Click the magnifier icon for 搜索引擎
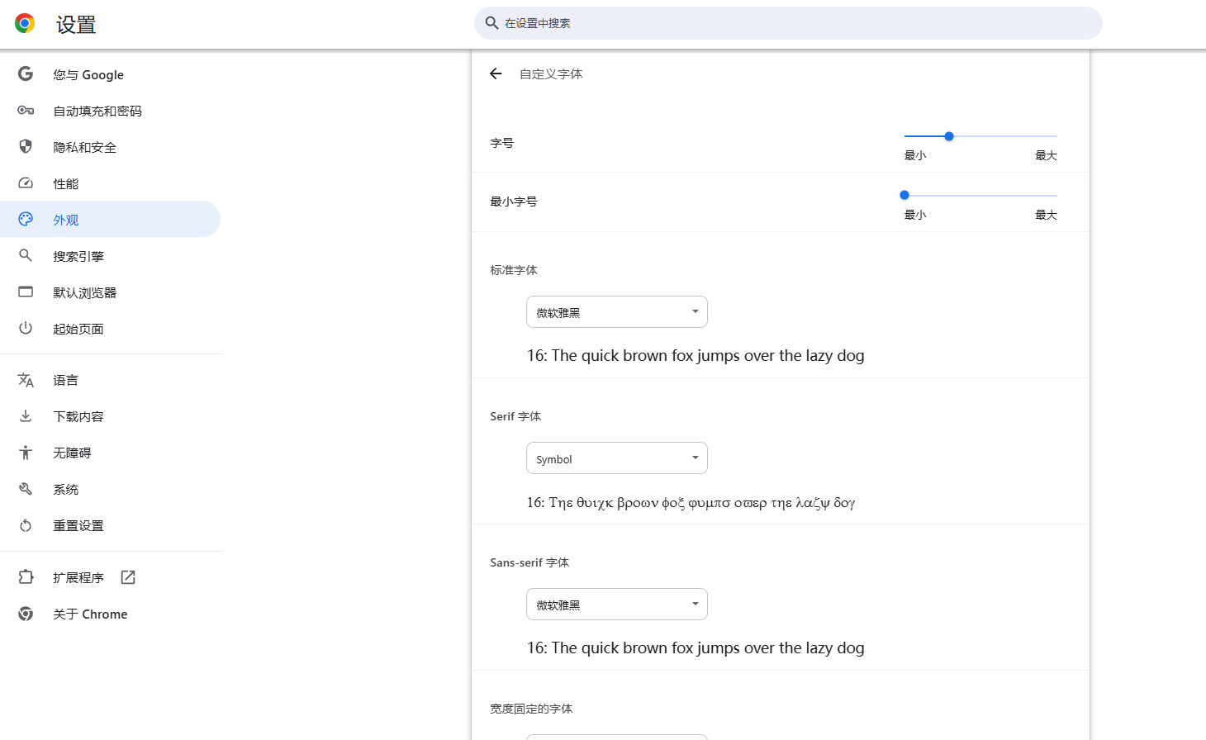 (x=26, y=255)
